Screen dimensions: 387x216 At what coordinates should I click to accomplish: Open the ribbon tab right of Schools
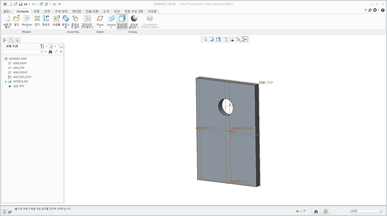pyautogui.click(x=37, y=11)
